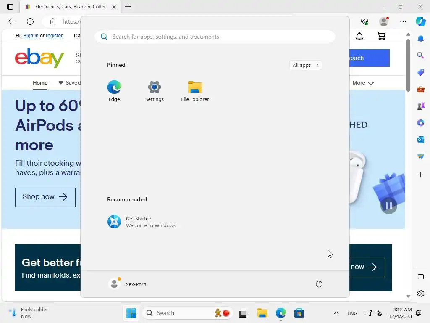Click the taskbar Search box
The width and height of the screenshot is (430, 323).
pos(188,313)
